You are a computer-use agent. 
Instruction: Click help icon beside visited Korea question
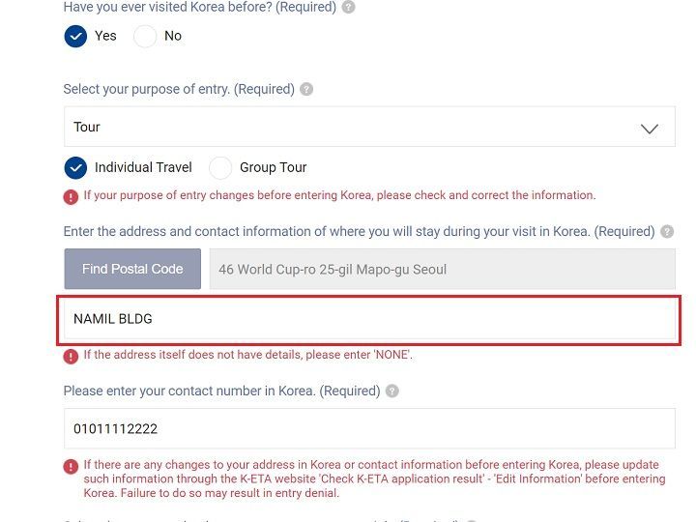(x=349, y=7)
